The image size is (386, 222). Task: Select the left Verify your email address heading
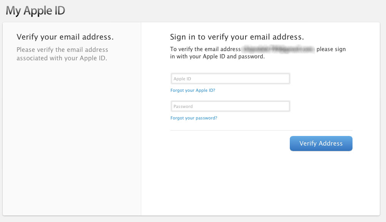coord(65,37)
